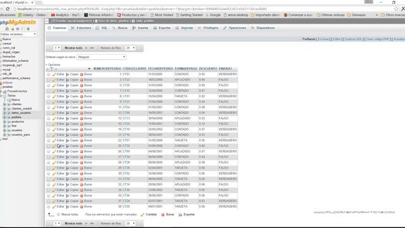Sort by FORMADEPAGO column header
This screenshot has width=405, height=228.
point(186,69)
